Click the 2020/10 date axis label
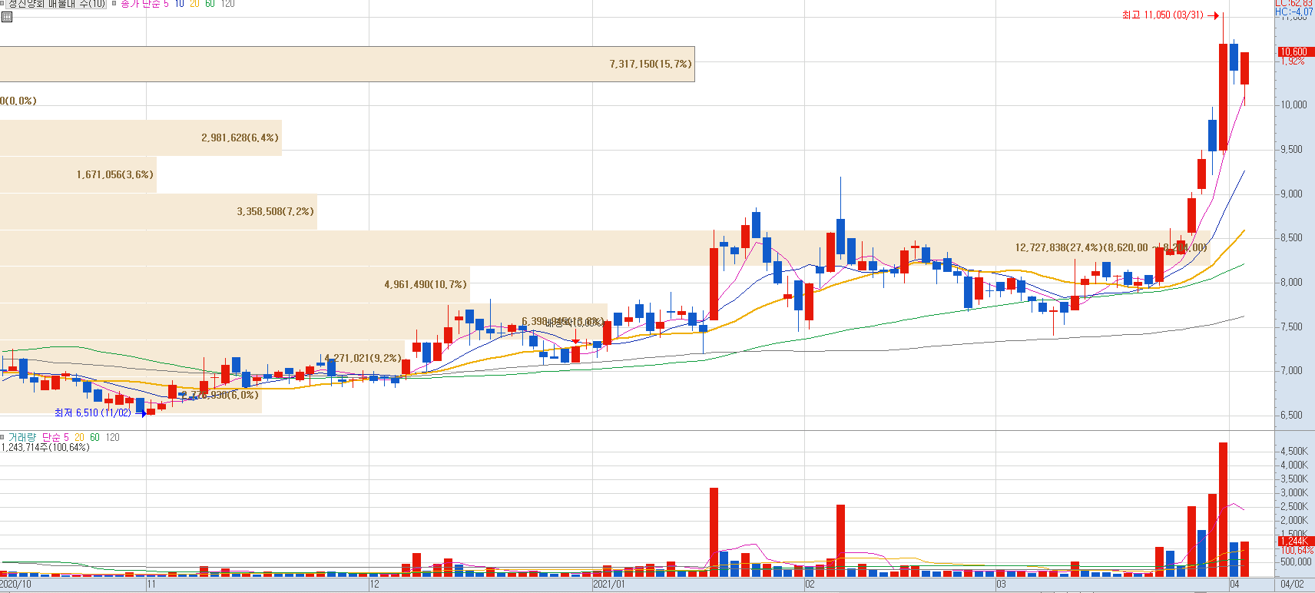 coord(15,585)
